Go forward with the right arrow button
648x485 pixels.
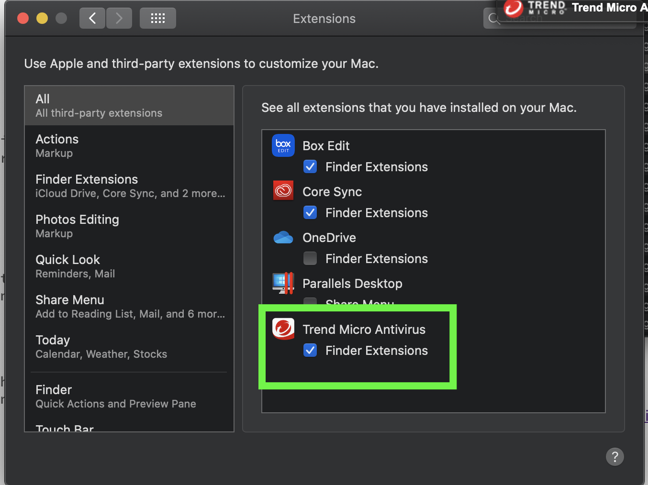119,19
